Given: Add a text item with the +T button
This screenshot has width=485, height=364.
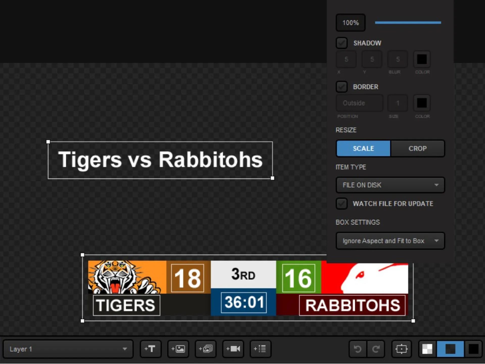Looking at the screenshot, I should [151, 349].
